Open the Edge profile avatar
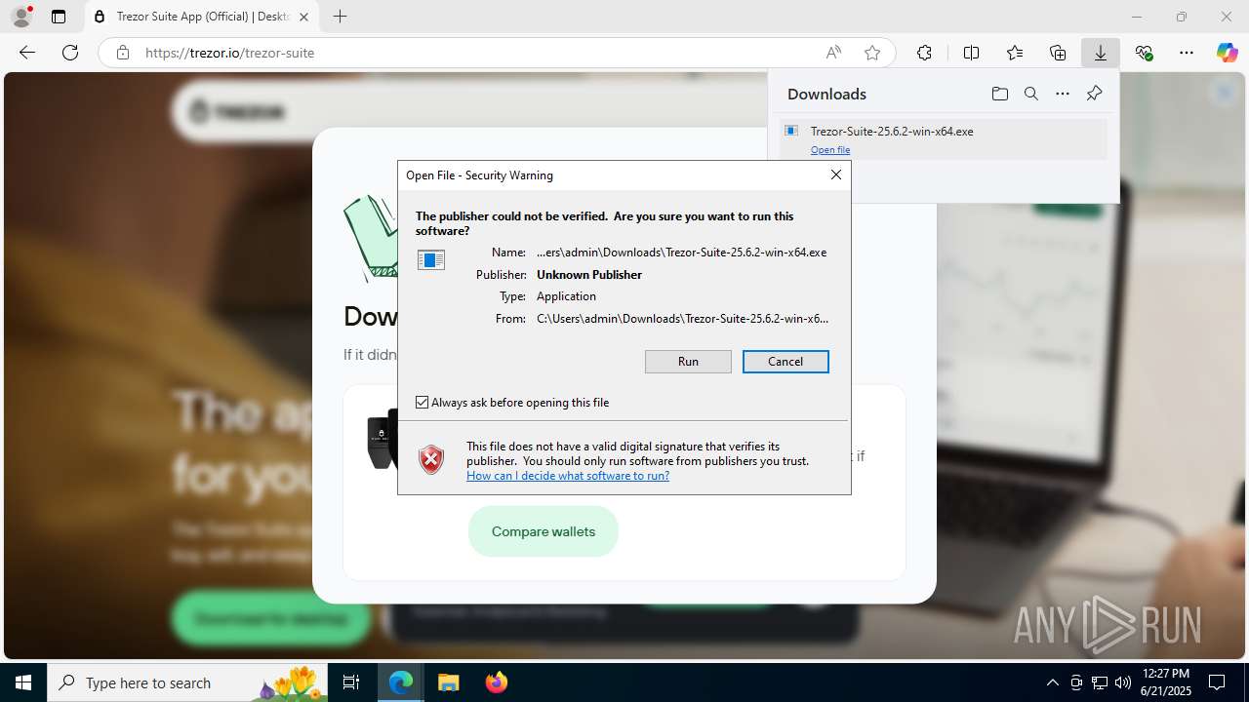The width and height of the screenshot is (1249, 702). point(20,17)
